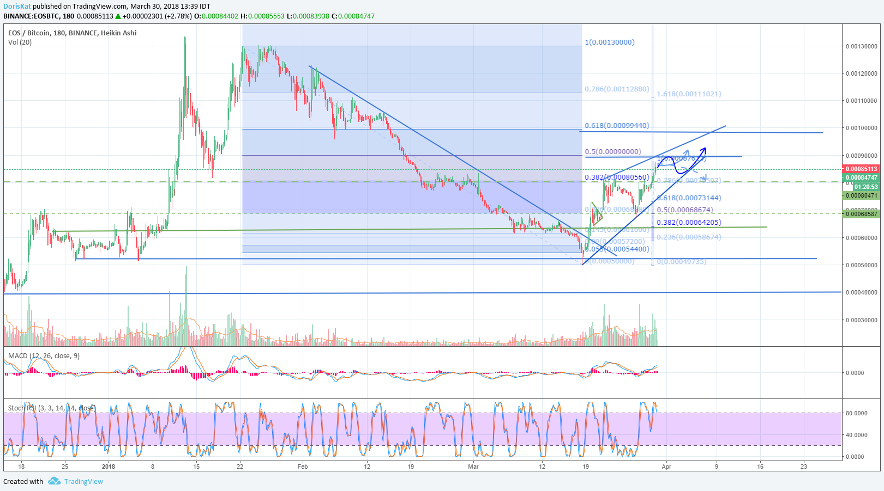Screen dimensions: 884x491
Task: Click 0.00120000 on the price axis
Action: tap(862, 73)
